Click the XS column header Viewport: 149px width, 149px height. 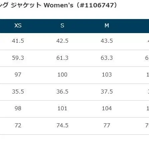[x=18, y=25]
